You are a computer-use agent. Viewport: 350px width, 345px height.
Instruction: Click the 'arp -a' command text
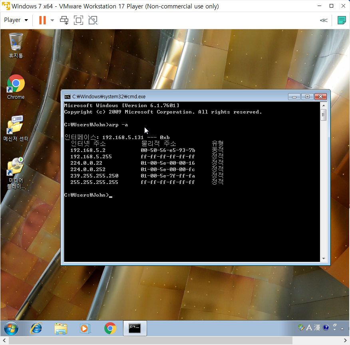[118, 125]
